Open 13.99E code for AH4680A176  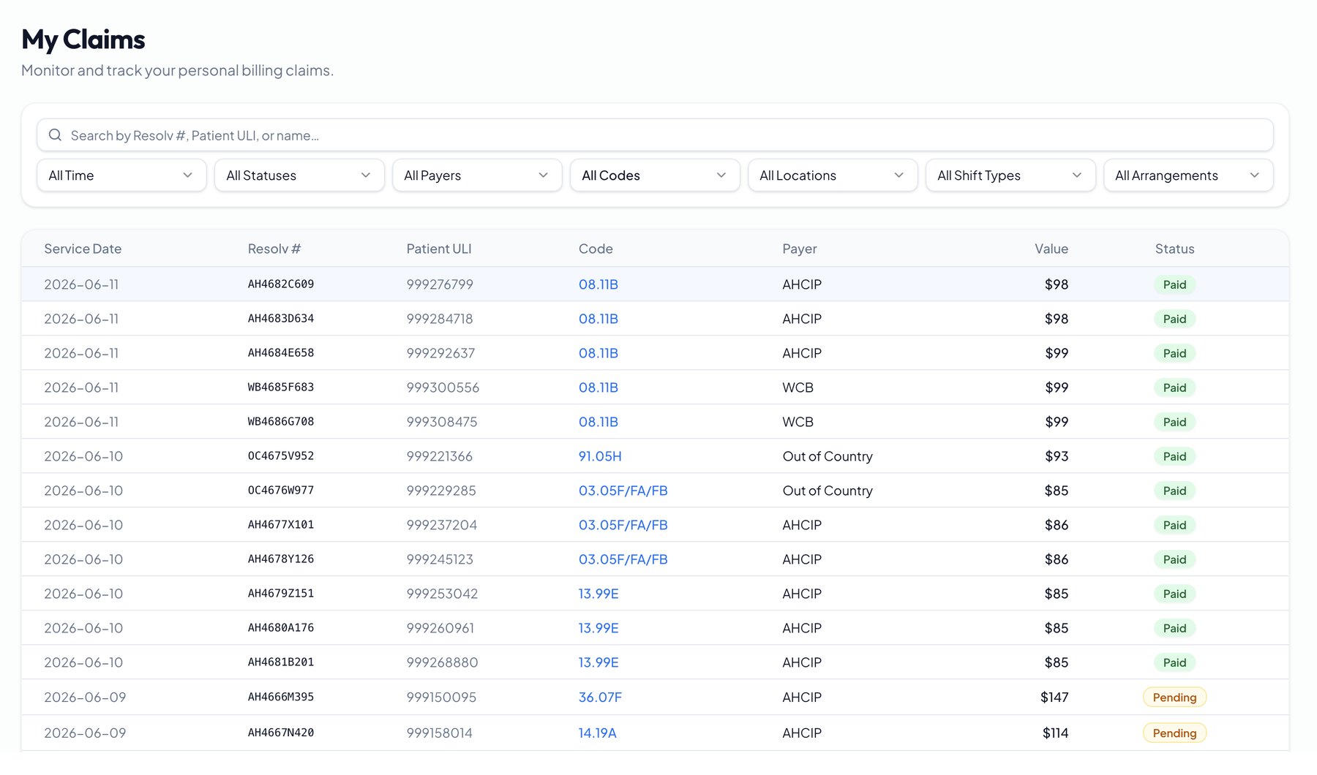click(599, 628)
